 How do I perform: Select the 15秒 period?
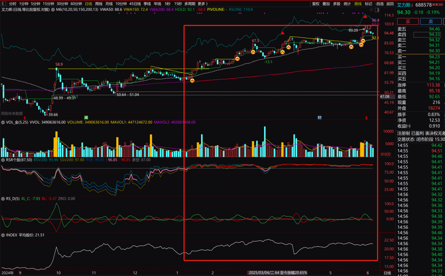click(x=178, y=4)
